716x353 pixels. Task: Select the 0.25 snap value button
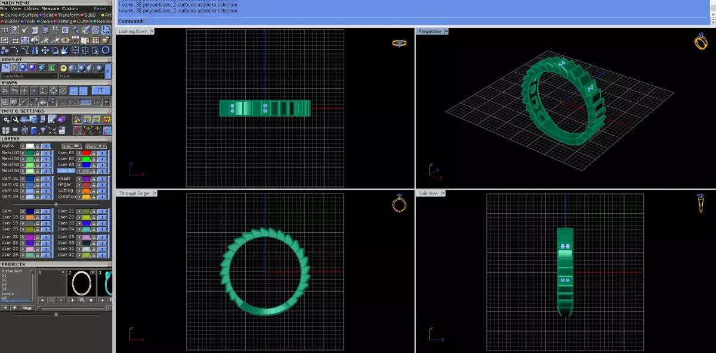[74, 102]
